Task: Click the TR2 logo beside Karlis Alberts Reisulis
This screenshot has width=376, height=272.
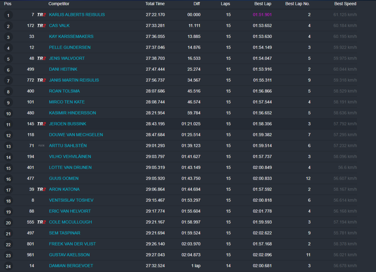Action: click(41, 15)
